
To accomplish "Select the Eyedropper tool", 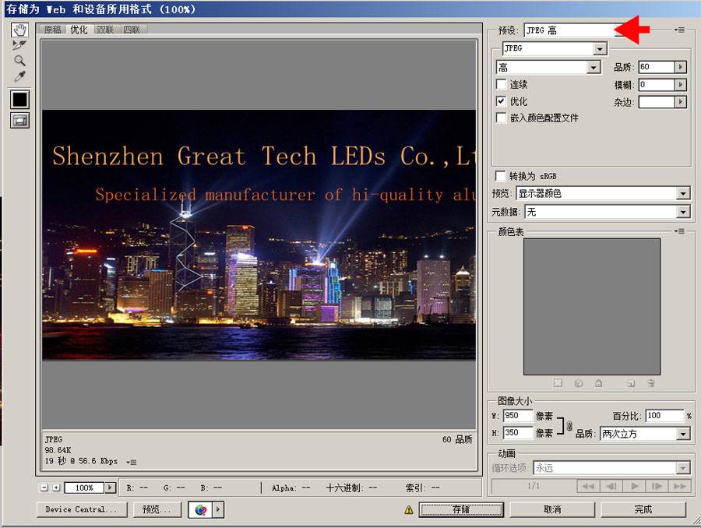I will [x=19, y=76].
